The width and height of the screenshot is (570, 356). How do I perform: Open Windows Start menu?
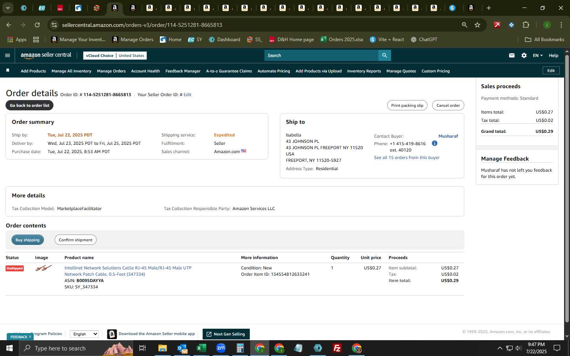point(9,348)
